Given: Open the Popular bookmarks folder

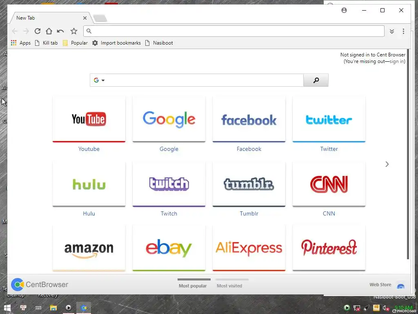Looking at the screenshot, I should tap(75, 43).
